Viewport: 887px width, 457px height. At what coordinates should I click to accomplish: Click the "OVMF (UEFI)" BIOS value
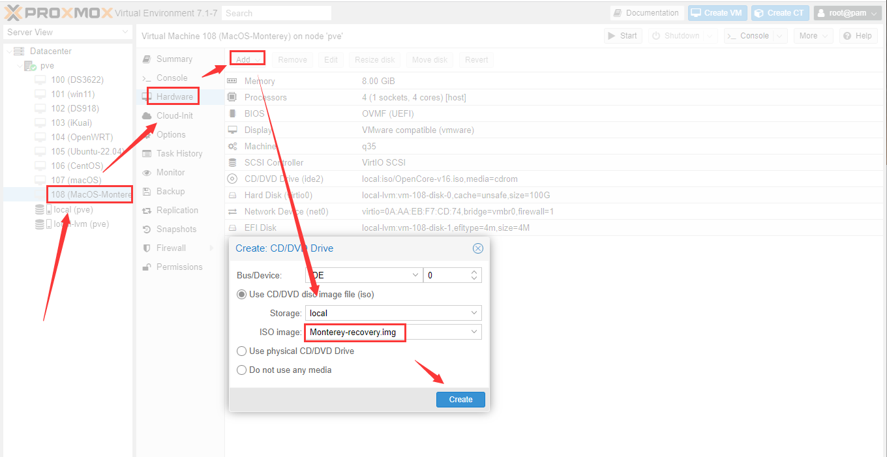(388, 114)
